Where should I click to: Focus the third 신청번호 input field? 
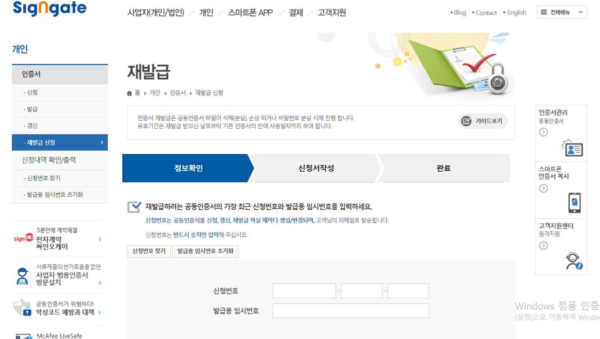[408, 291]
